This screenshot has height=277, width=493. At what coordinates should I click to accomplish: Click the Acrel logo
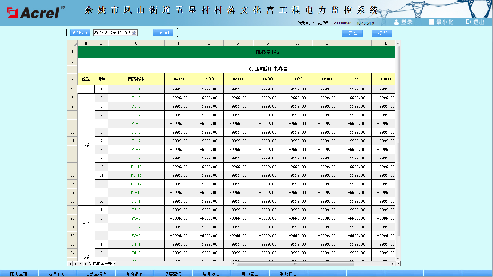click(x=35, y=12)
